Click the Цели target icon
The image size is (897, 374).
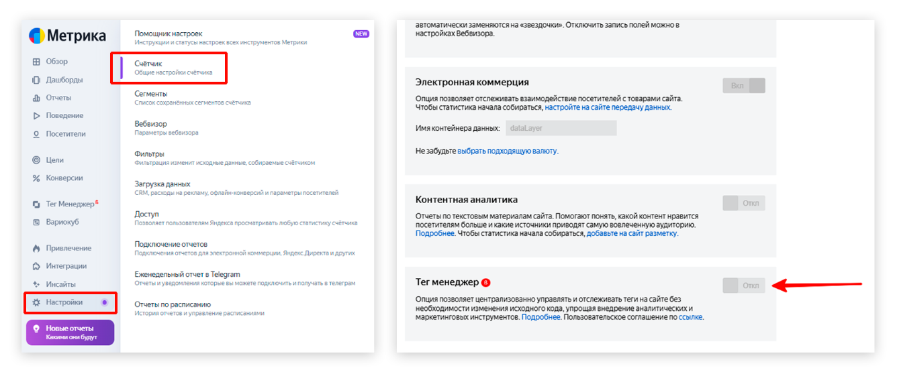pos(36,160)
